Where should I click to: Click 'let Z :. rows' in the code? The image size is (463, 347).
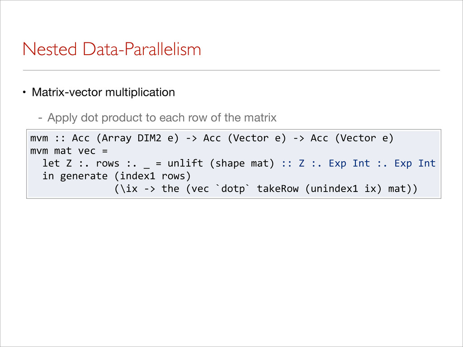pos(80,164)
